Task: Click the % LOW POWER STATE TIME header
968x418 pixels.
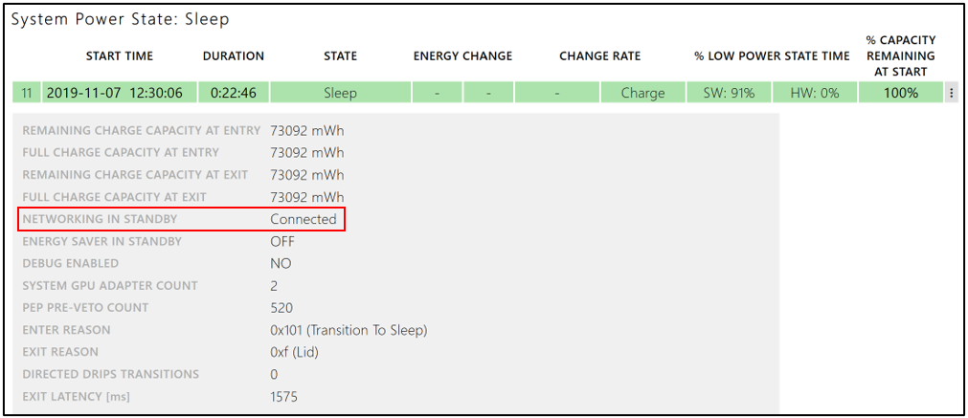Action: pos(772,56)
